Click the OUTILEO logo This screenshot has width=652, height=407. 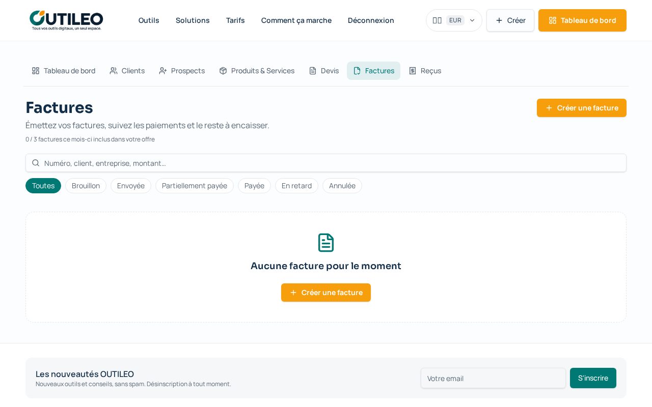[66, 20]
